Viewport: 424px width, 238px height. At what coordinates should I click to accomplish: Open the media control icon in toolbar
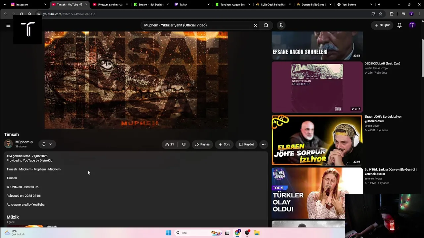pyautogui.click(x=403, y=14)
